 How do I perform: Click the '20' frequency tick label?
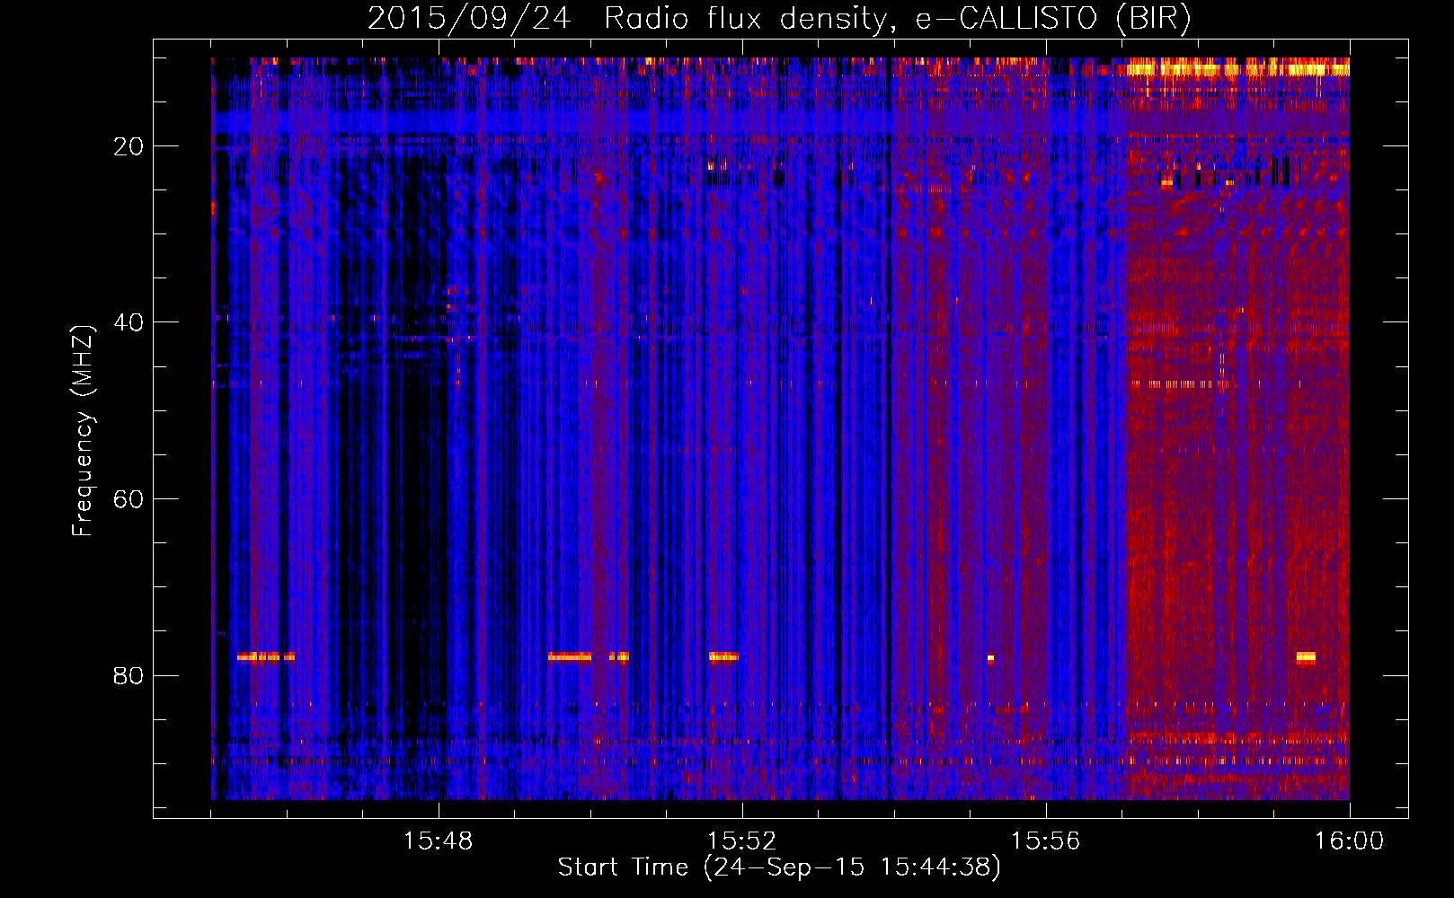coord(129,145)
